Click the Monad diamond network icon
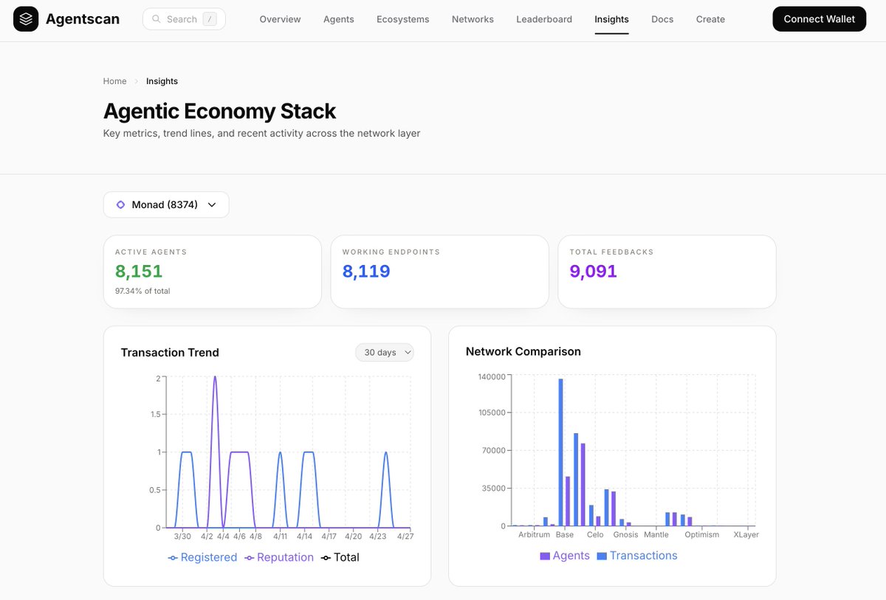The image size is (886, 600). 120,204
